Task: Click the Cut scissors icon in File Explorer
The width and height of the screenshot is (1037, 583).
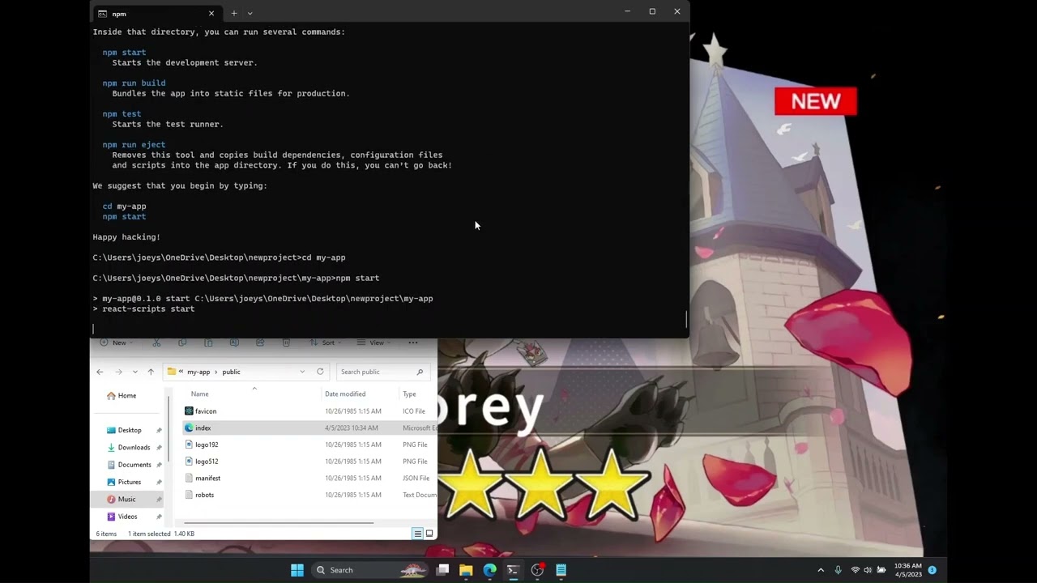Action: tap(156, 343)
